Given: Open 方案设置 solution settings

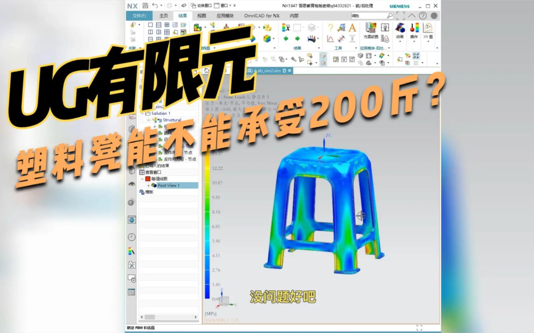Looking at the screenshot, I should point(371,31).
